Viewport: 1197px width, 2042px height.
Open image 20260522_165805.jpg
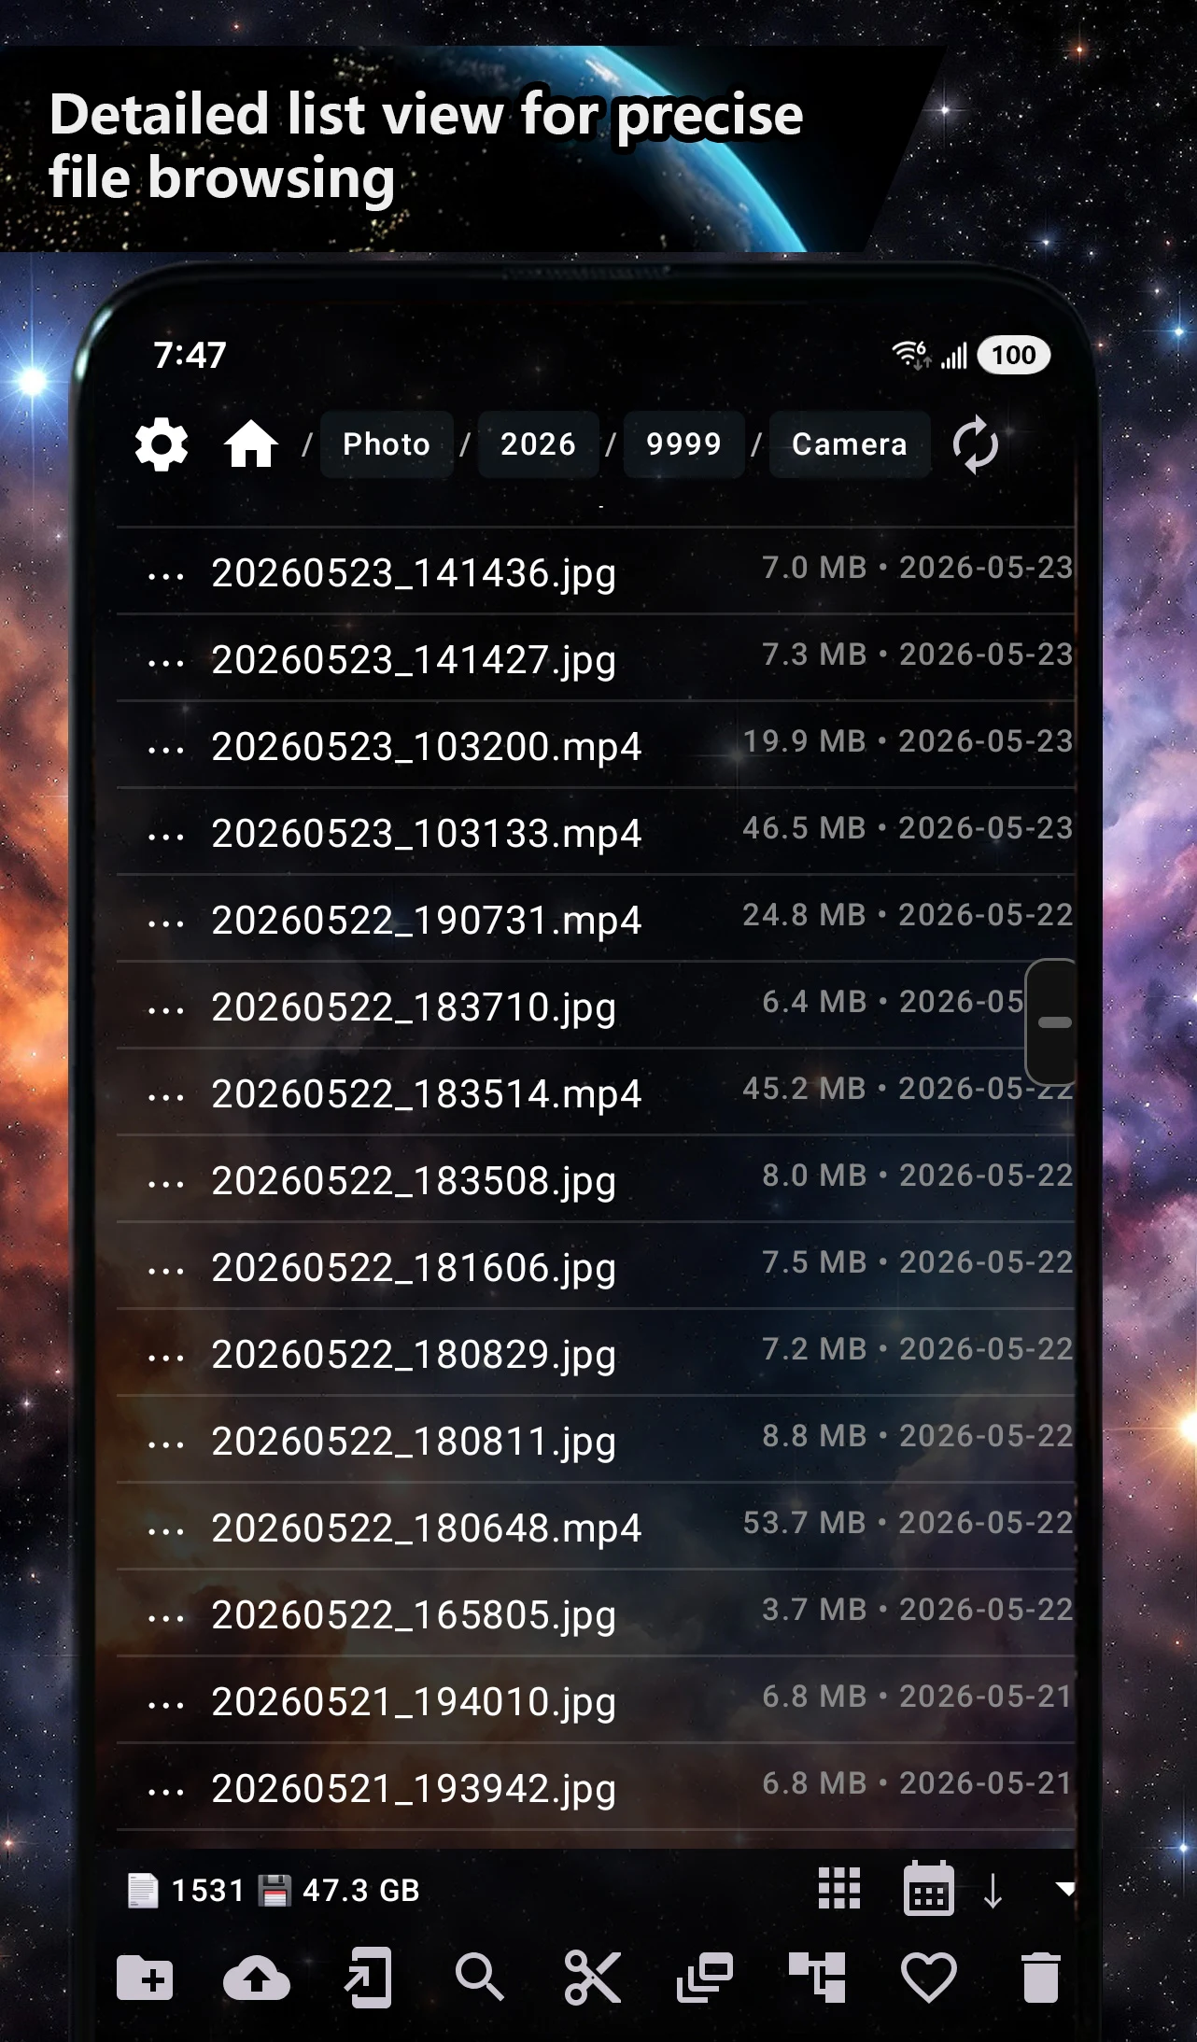[x=596, y=1613]
